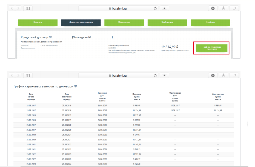Go to the Профиль tab
This screenshot has height=167, width=255.
pos(210,22)
